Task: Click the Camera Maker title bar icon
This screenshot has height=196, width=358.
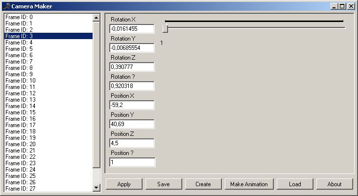Action: (6, 6)
